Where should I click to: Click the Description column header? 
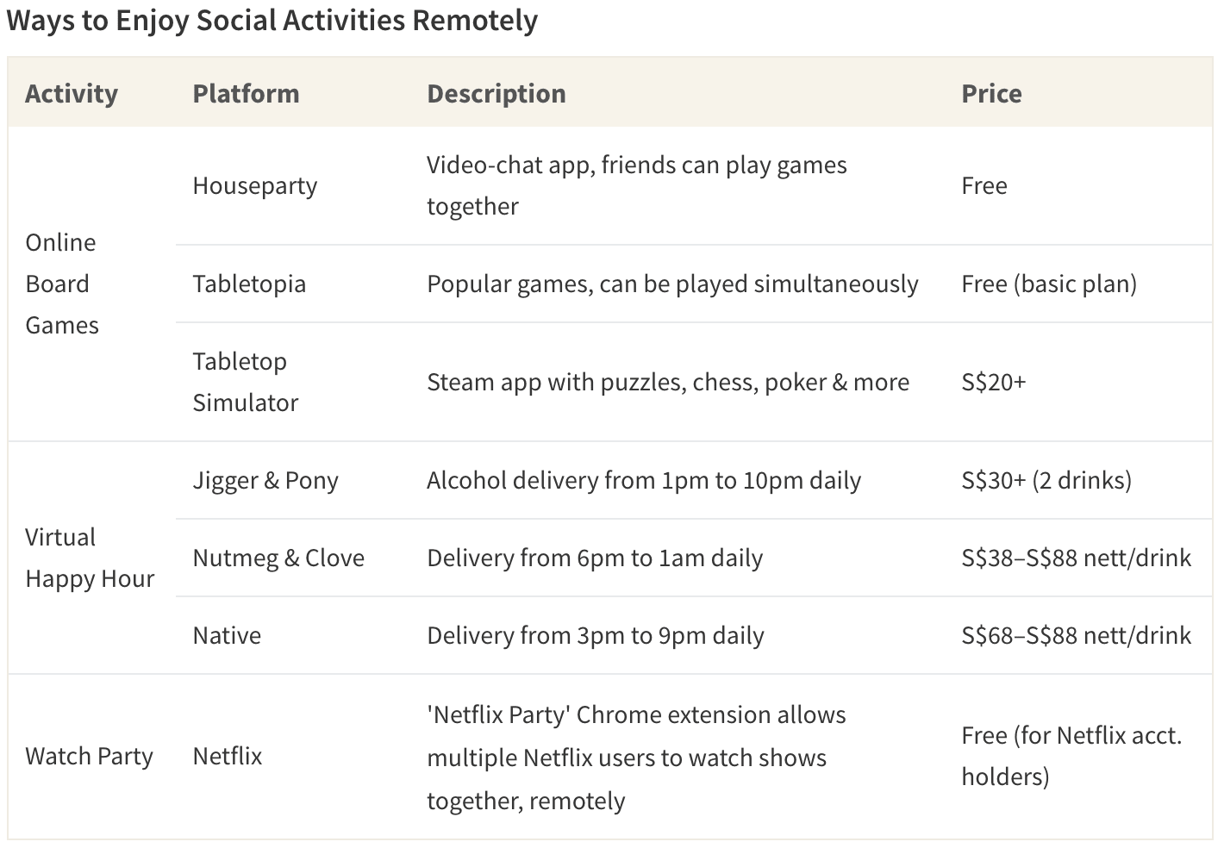click(x=496, y=93)
